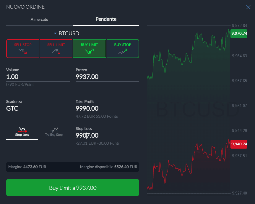The height and width of the screenshot is (204, 255).
Task: Click the Margine disponibile 5526.40 EUR text
Action: coord(108,167)
